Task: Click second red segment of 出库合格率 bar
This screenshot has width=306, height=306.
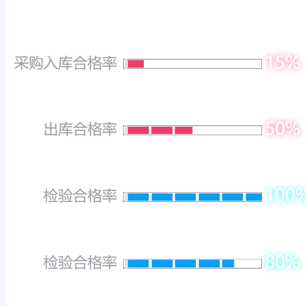Action: point(162,130)
